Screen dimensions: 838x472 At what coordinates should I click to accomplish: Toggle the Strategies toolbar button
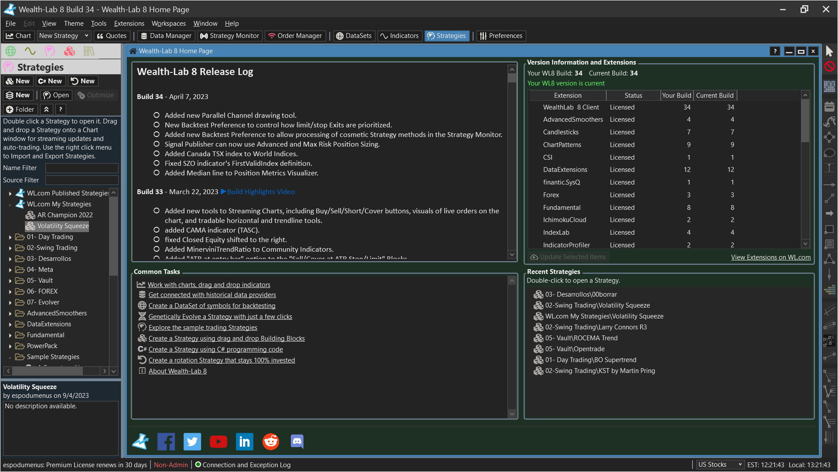pos(446,36)
